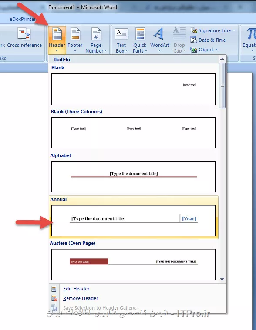Click the header gallery scrollbar thumb

222,85
